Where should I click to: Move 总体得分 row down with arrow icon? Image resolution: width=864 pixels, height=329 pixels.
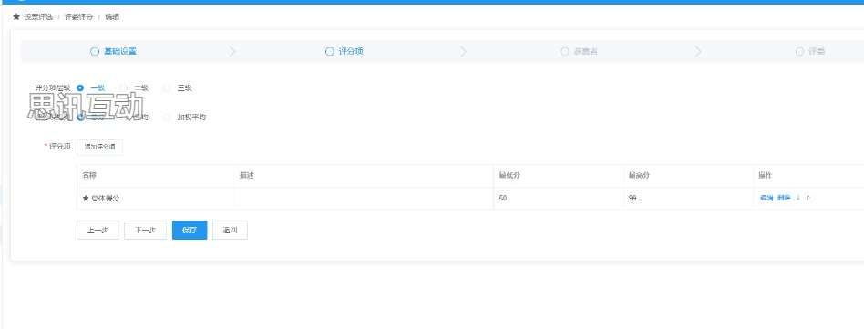(798, 198)
